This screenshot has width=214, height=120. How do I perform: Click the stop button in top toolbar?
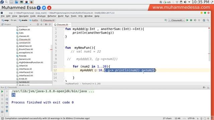click(x=199, y=20)
